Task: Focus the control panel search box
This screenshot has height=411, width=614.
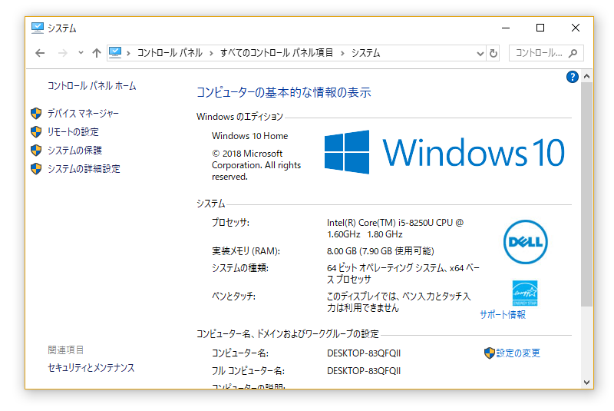Action: [x=546, y=53]
